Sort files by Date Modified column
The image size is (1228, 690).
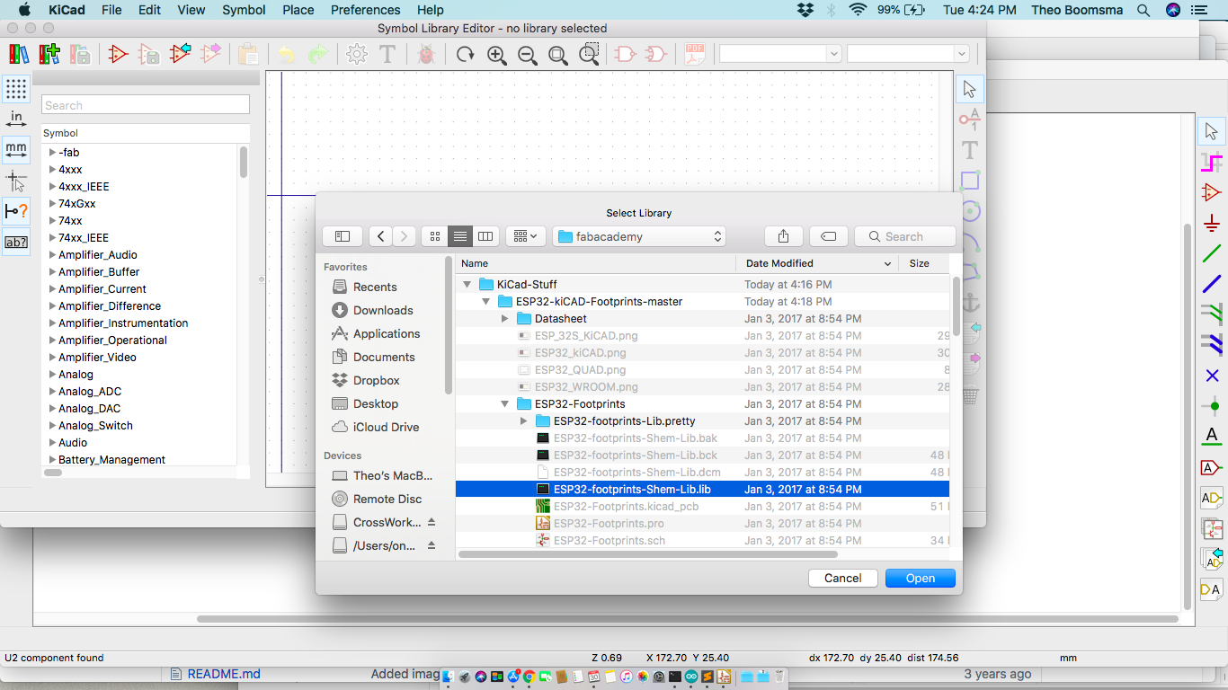click(x=818, y=263)
